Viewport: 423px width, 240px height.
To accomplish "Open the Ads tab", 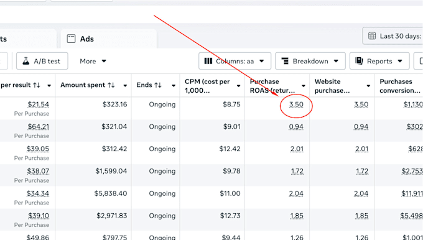I will (x=108, y=39).
